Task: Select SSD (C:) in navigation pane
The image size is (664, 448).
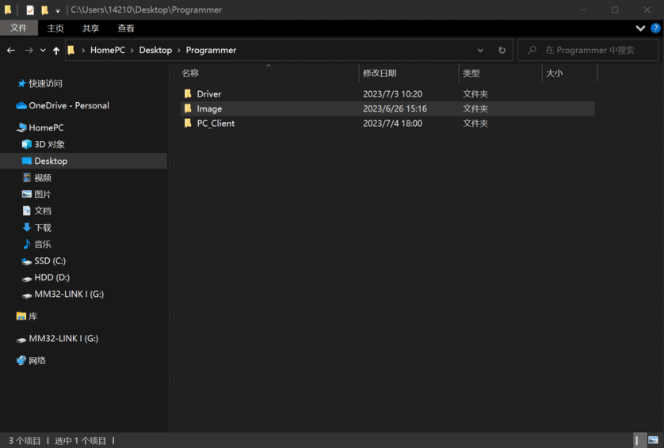Action: [x=50, y=260]
